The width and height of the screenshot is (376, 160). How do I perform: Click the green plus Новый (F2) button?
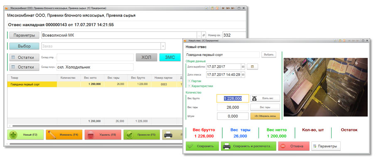pyautogui.click(x=25, y=135)
